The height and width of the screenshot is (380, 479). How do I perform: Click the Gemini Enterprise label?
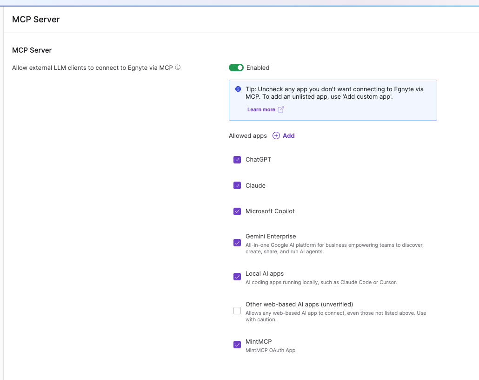(x=271, y=236)
